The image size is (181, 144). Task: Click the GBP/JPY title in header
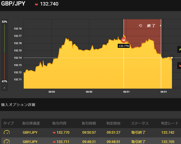(x=13, y=3)
